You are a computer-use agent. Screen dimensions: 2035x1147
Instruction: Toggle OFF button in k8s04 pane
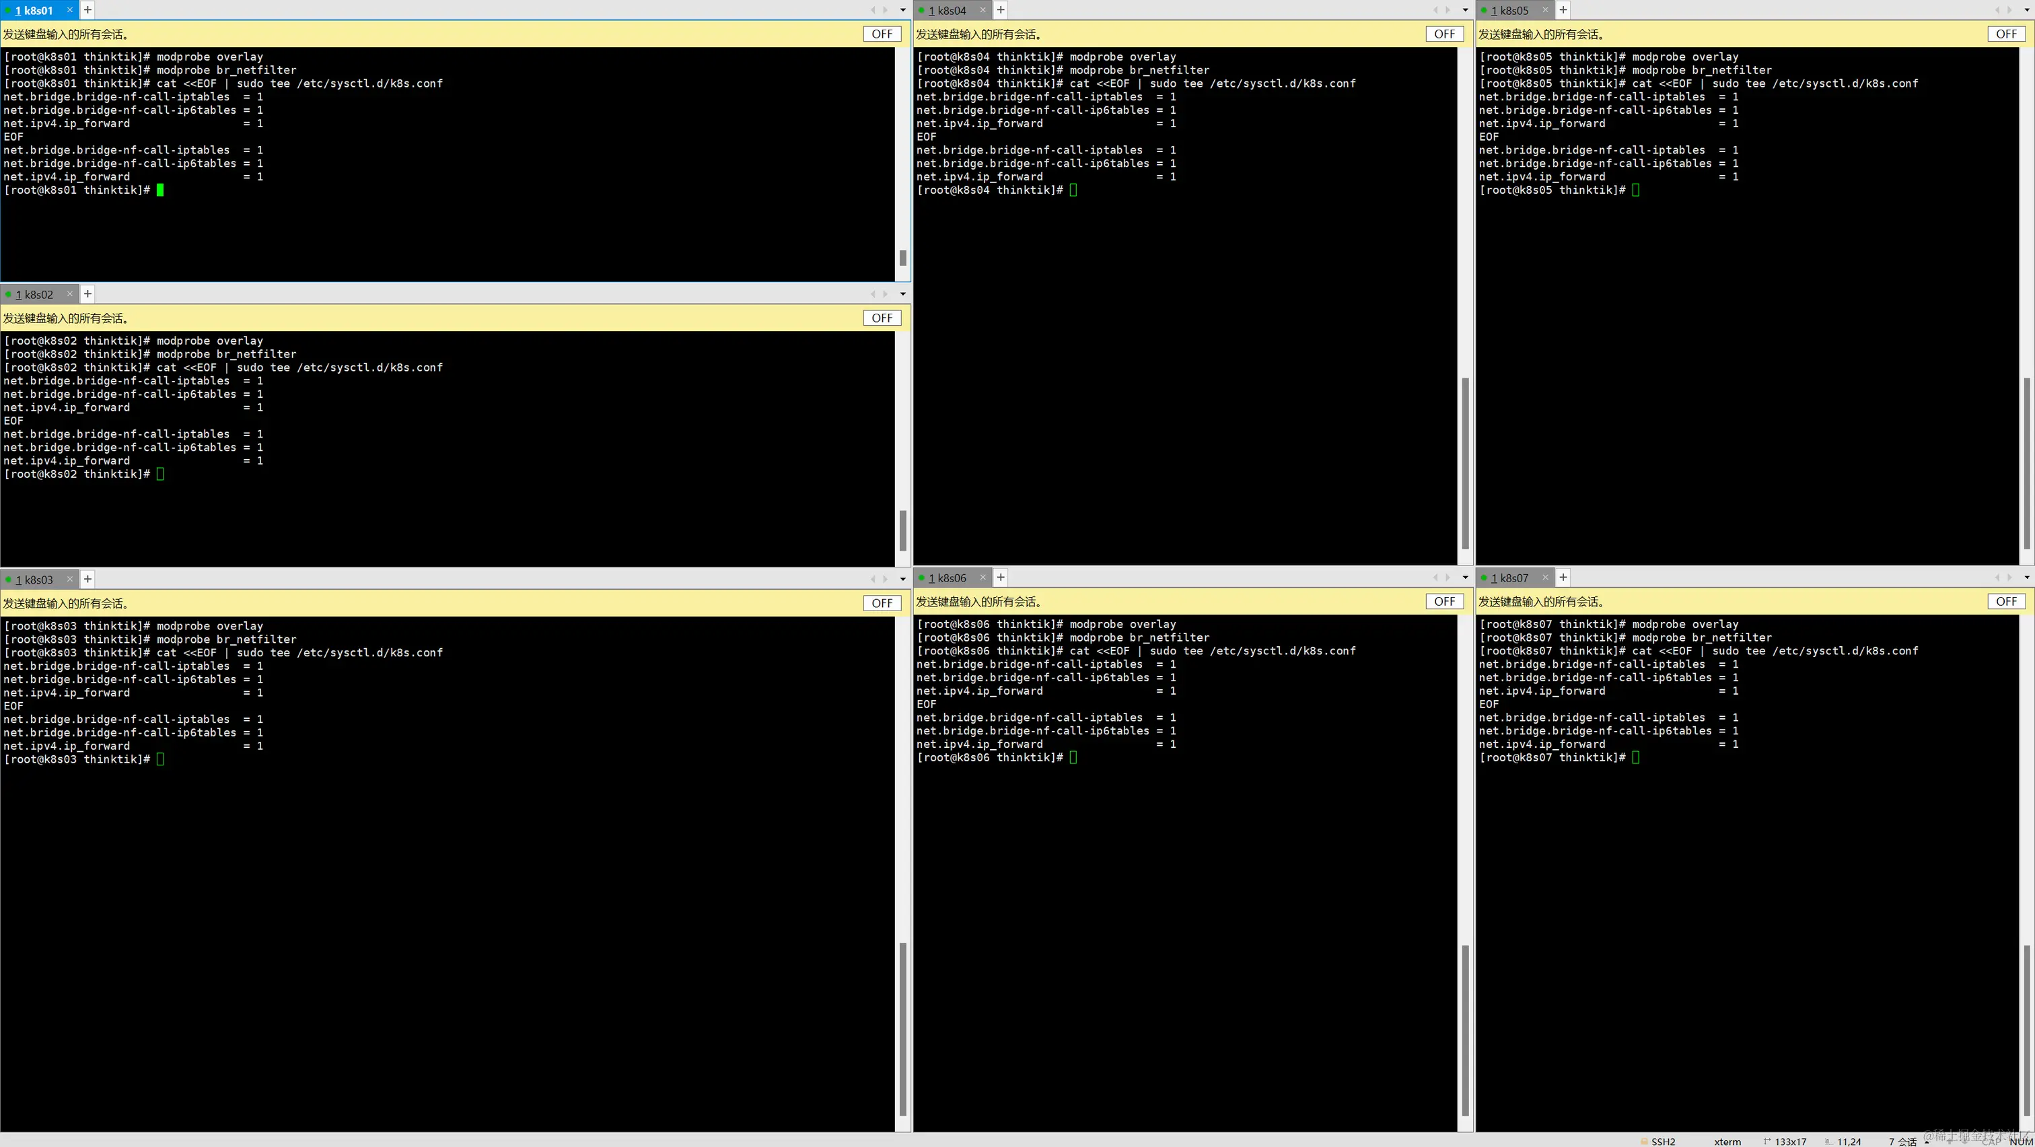[x=1444, y=34]
